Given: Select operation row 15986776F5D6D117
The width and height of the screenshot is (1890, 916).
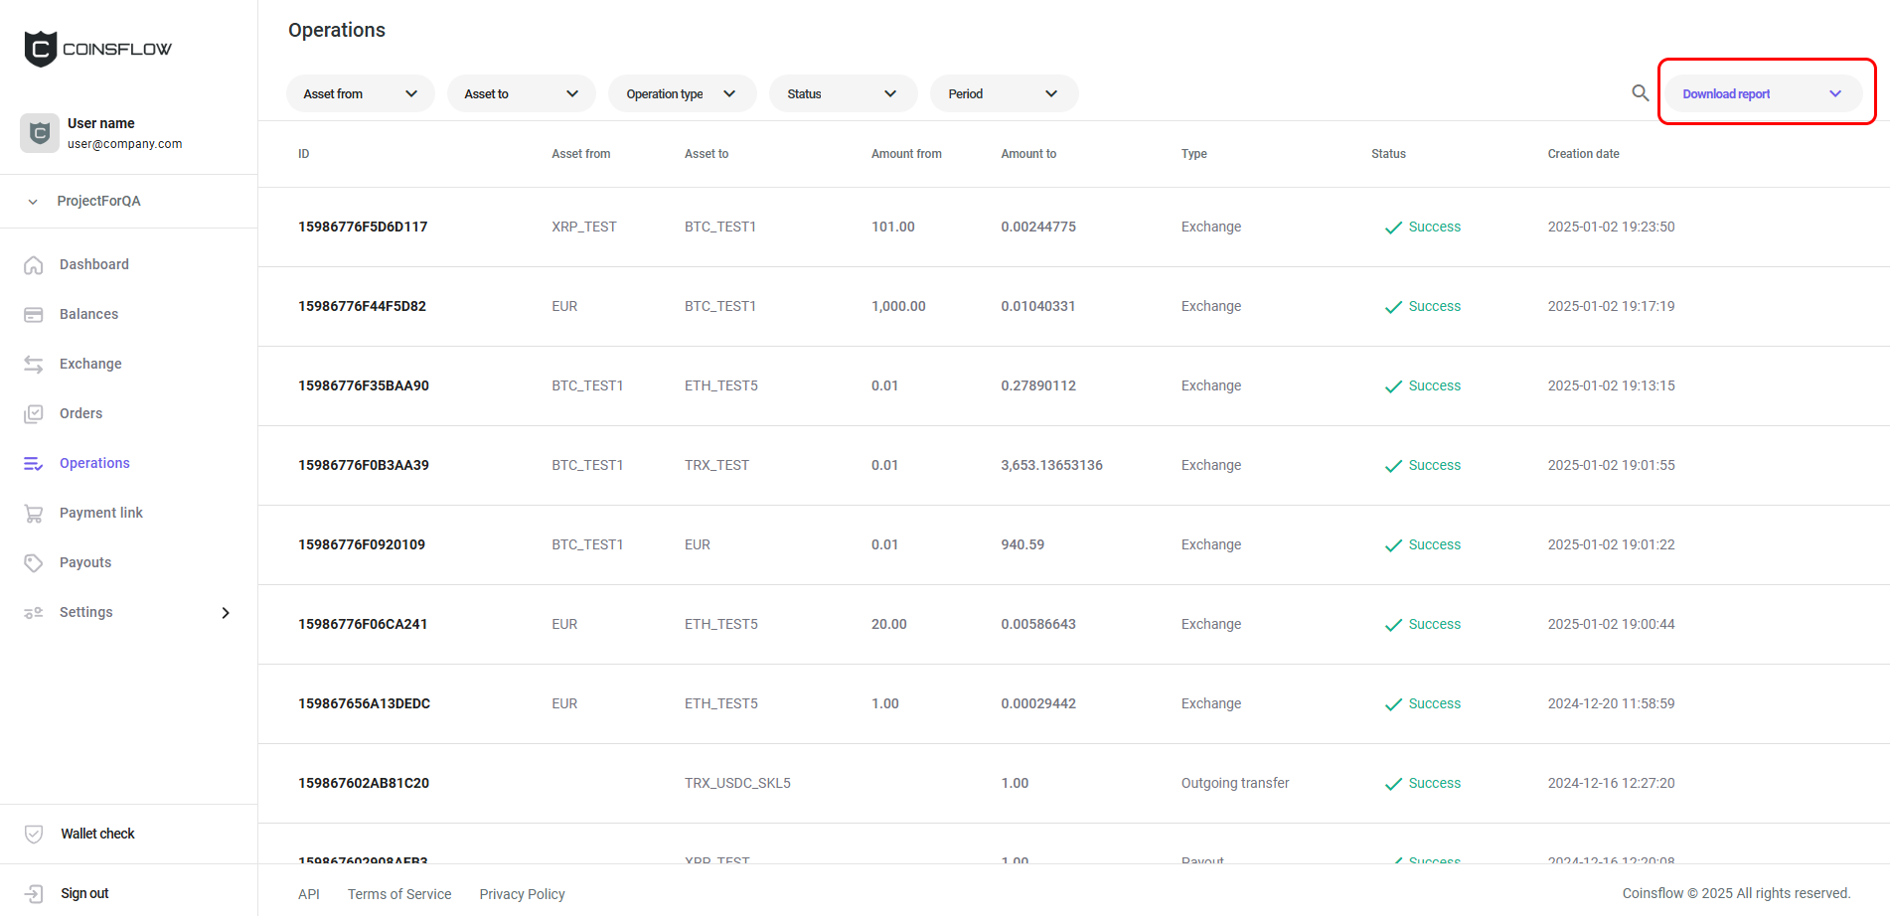Looking at the screenshot, I should (x=363, y=227).
